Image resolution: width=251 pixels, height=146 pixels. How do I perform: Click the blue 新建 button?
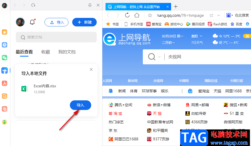pos(84,22)
